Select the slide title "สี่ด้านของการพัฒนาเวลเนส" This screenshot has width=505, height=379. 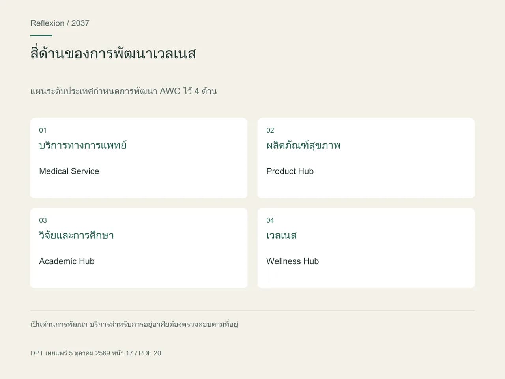[113, 53]
